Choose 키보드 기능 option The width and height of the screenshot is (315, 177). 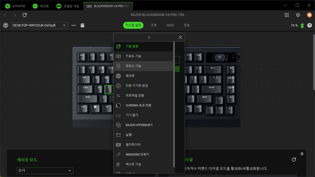[x=143, y=56]
